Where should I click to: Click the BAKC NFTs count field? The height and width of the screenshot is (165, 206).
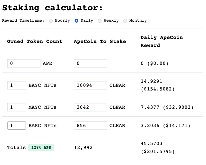click(17, 126)
